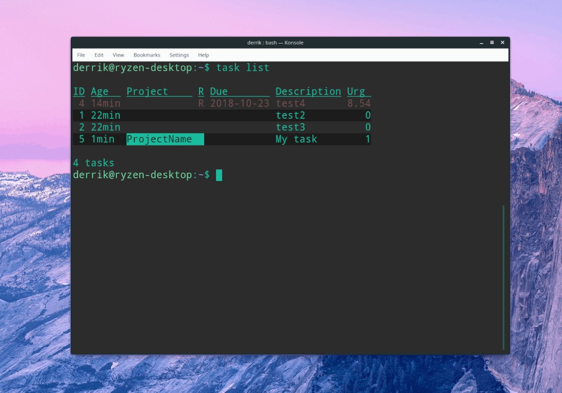Click the ID 2 in the test3 row
562x393 pixels.
(x=82, y=127)
